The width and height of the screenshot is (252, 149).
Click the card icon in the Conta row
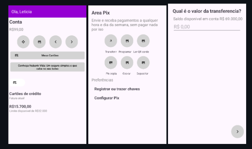(39, 42)
